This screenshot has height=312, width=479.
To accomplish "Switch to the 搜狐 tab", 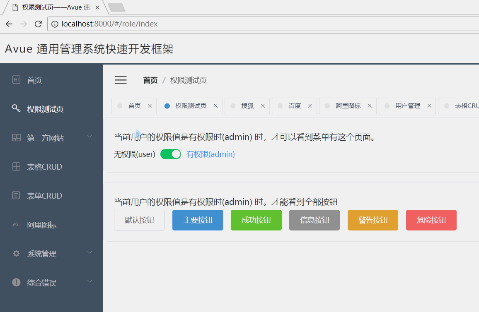I will coord(247,106).
